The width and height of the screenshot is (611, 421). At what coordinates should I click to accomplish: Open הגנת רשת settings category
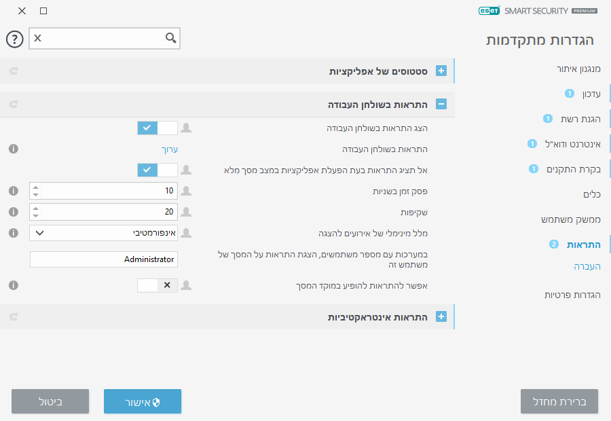pyautogui.click(x=580, y=119)
